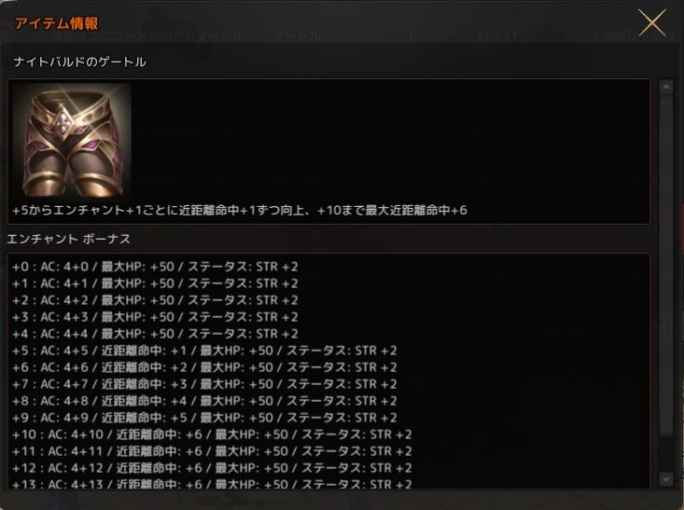
Task: Click the ナイトバルドのゲートル item name
Action: pos(80,62)
